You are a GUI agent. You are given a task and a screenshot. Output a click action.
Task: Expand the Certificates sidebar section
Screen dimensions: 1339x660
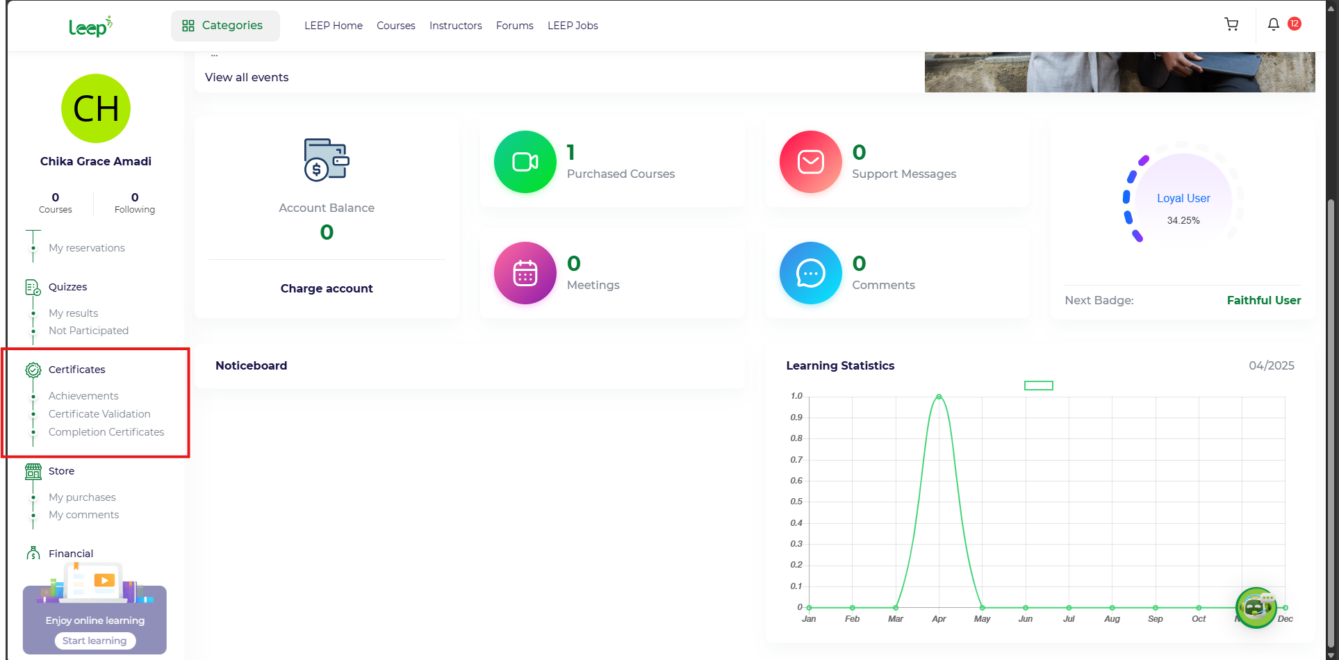(x=76, y=370)
